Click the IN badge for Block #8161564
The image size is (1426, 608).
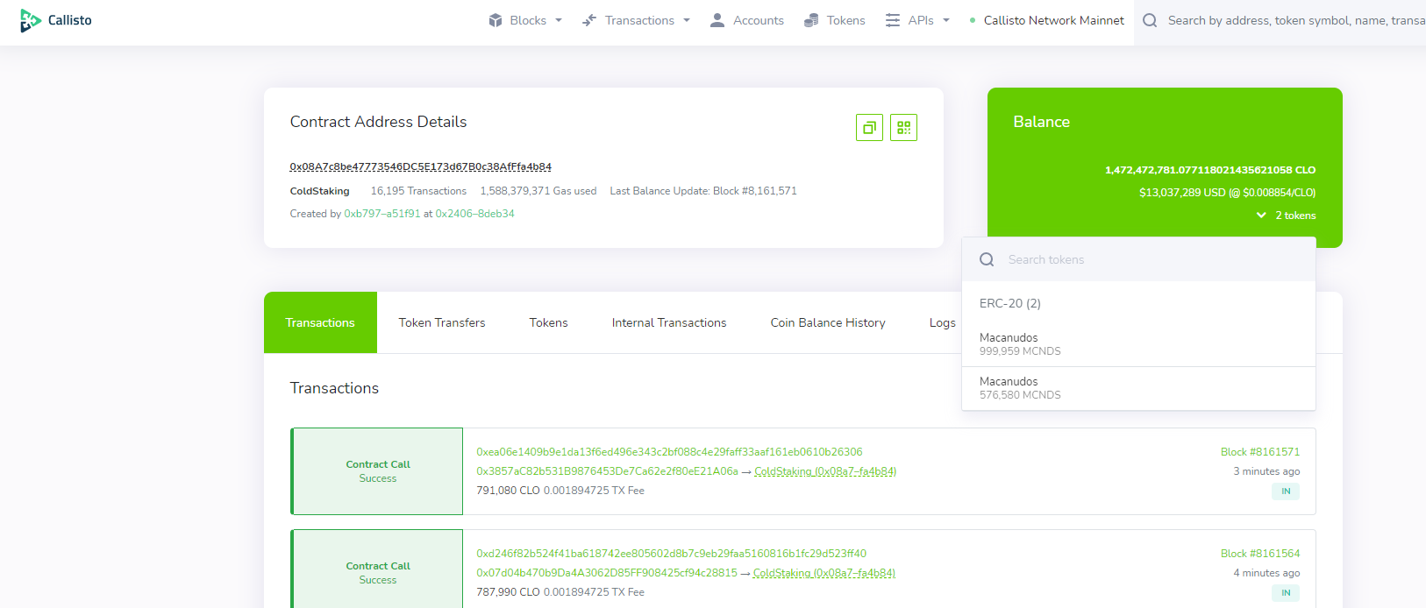pos(1286,593)
